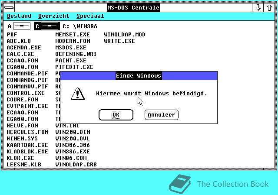Select WIN386.386 file

click(x=73, y=145)
